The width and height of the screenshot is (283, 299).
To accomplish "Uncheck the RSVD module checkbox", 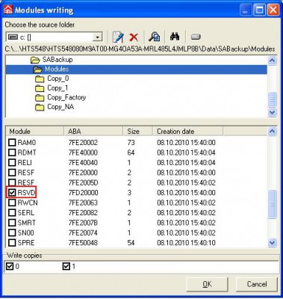I will click(12, 193).
